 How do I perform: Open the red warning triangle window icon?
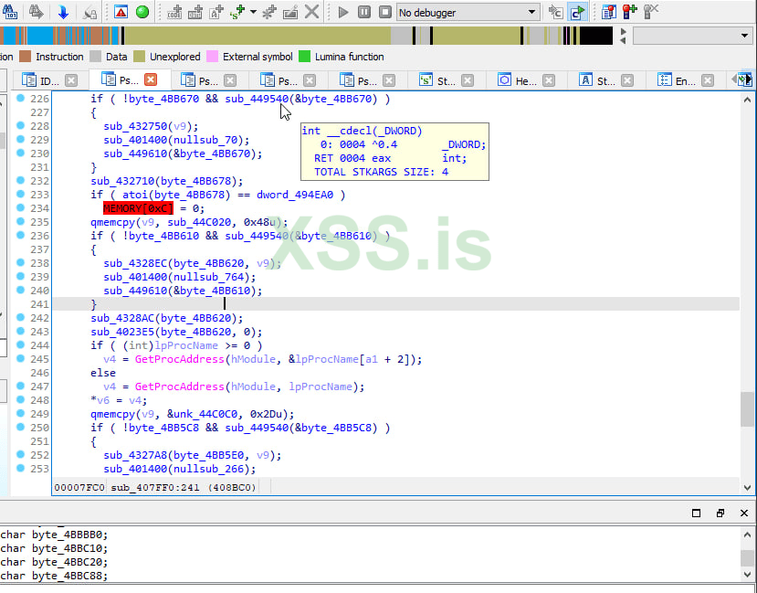[121, 12]
